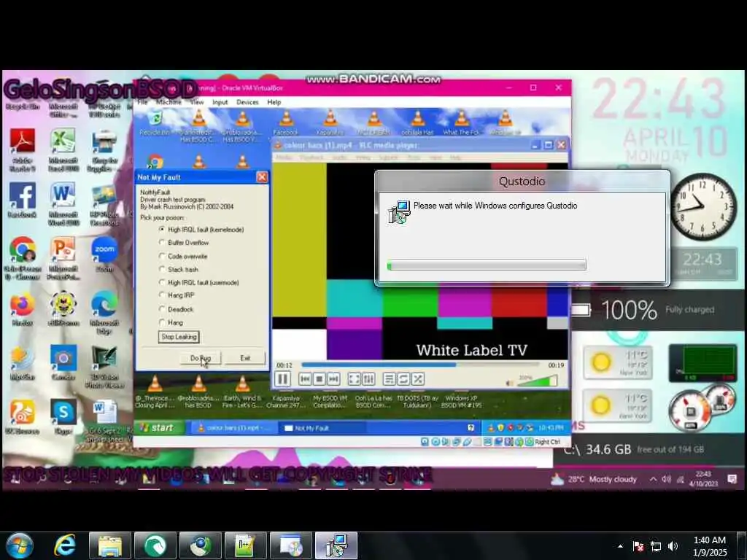This screenshot has height=560, width=747.
Task: Toggle VLC shuffle button
Action: click(x=418, y=379)
